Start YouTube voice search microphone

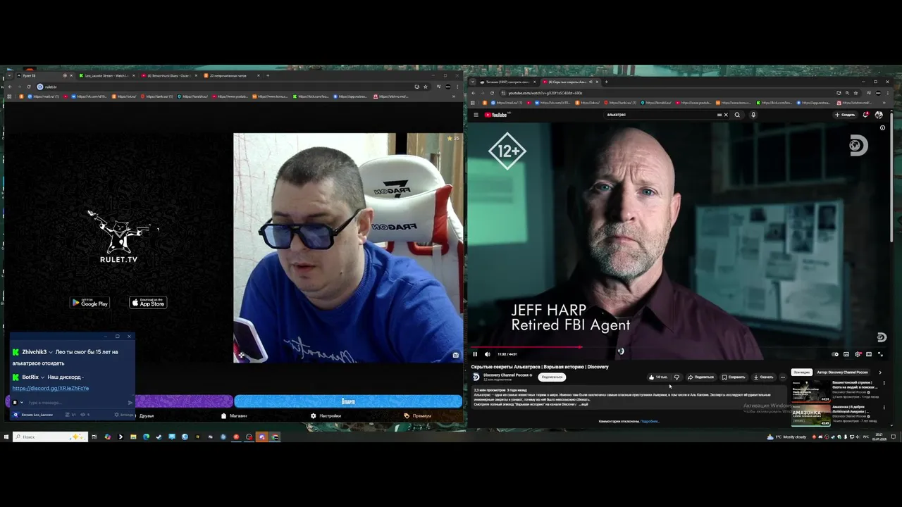pos(753,115)
